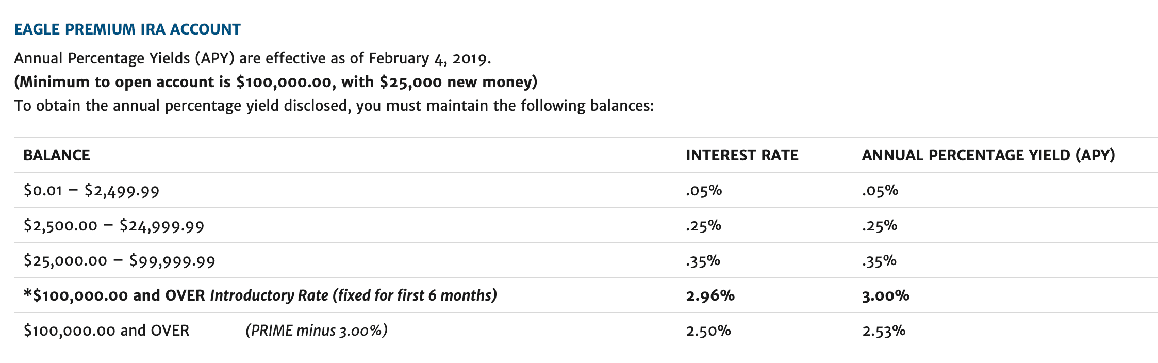Viewport: 1158px width, 363px height.
Task: Select the .35% interest rate cell
Action: (703, 261)
